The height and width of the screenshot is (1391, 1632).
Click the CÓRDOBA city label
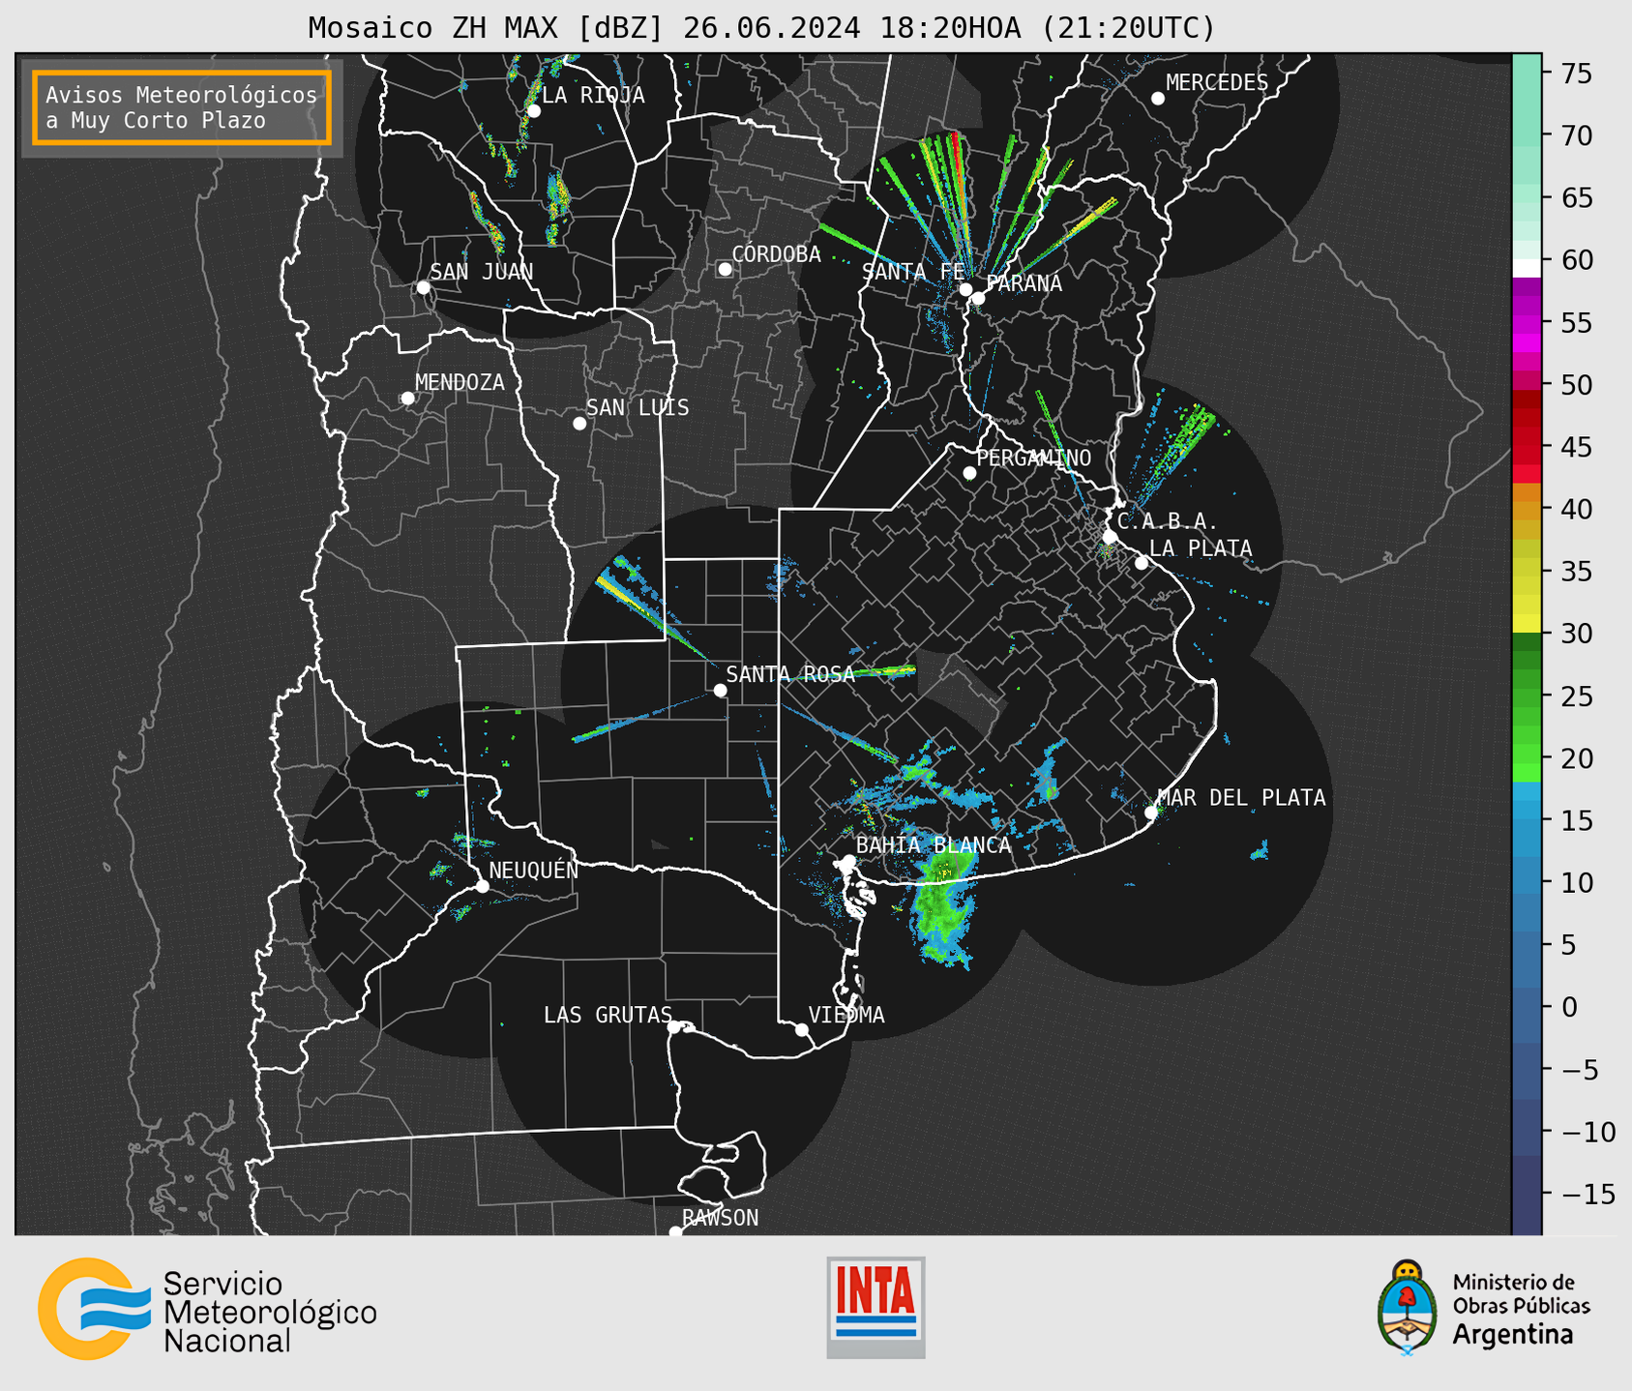776,253
